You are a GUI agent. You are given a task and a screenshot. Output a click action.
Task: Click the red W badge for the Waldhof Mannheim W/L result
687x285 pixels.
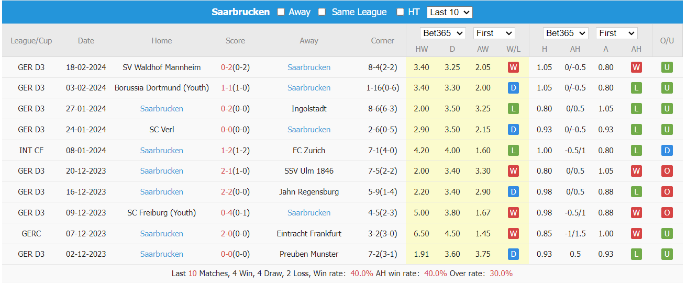[513, 67]
